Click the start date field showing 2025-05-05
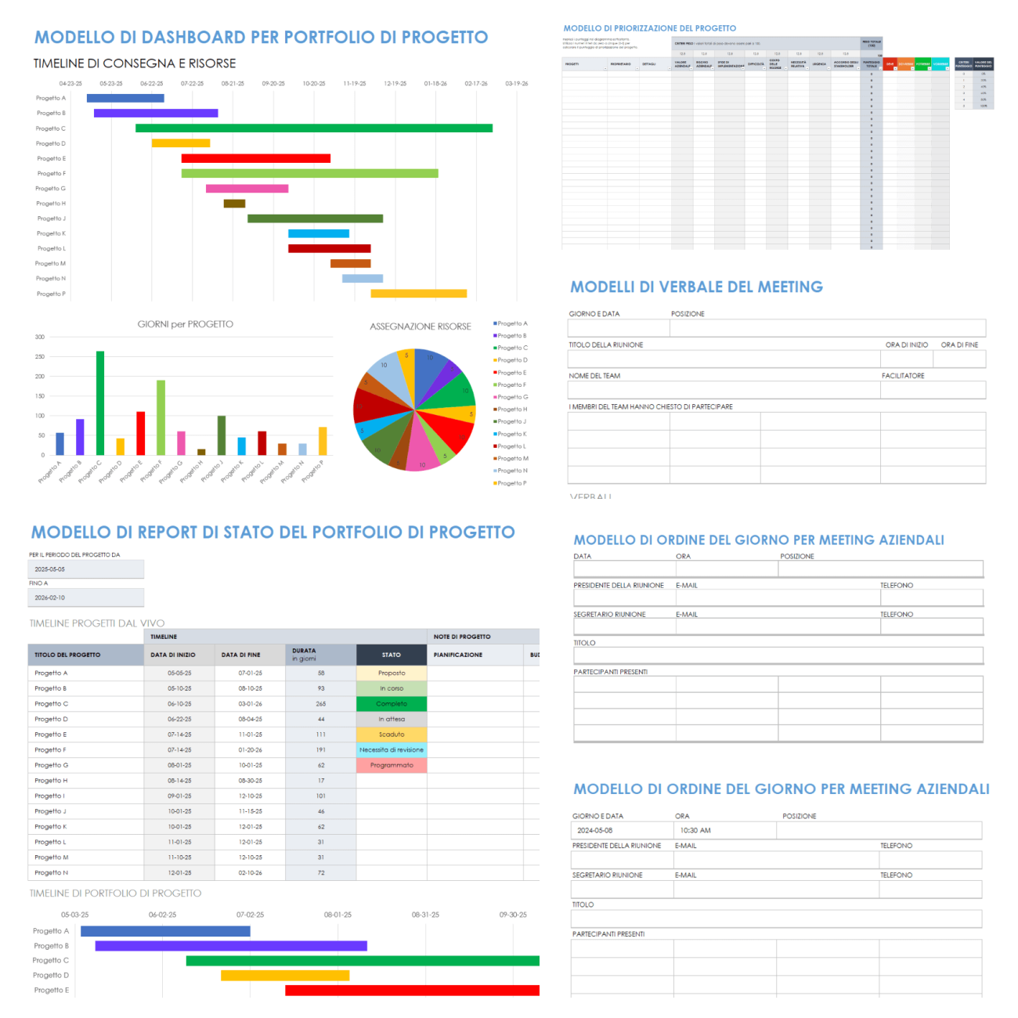The image size is (1018, 1018). click(x=86, y=569)
